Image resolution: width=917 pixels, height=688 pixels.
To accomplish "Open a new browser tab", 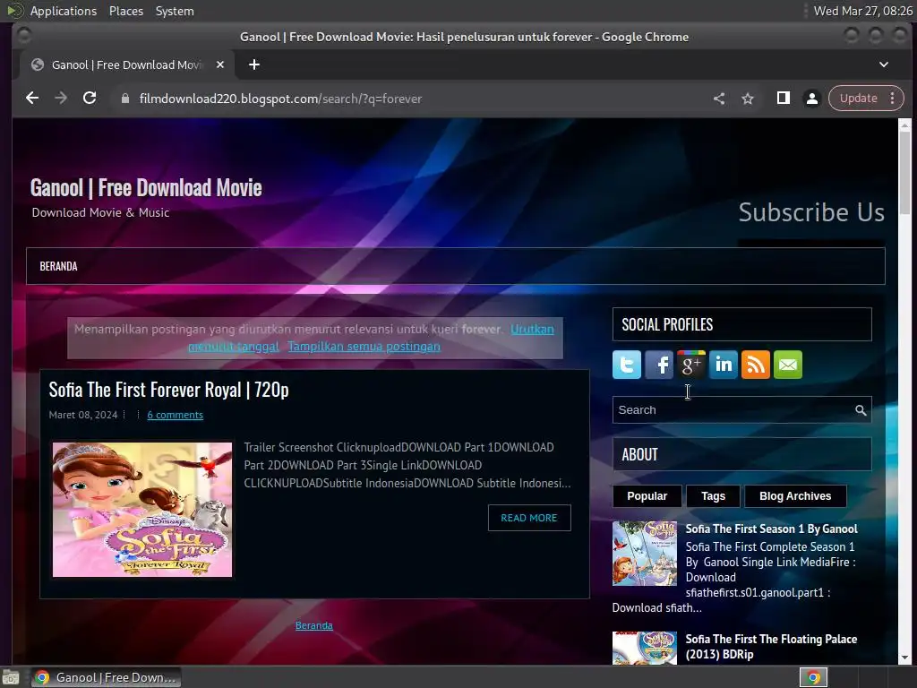I will coord(253,64).
